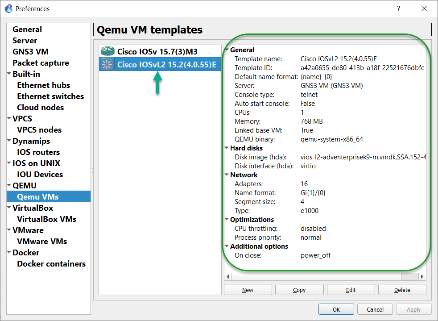Open the General preferences page
The image size is (438, 321).
pos(27,29)
